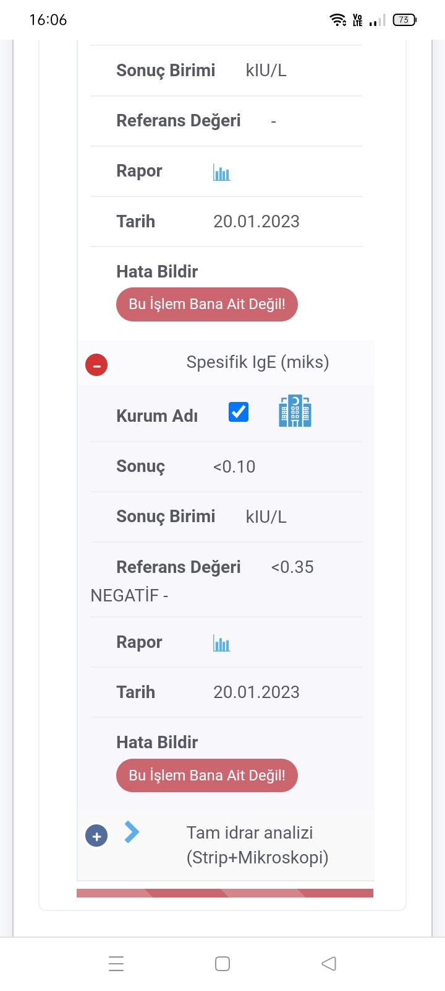445x991 pixels.
Task: Tap the cellular signal bars icon
Action: click(376, 20)
